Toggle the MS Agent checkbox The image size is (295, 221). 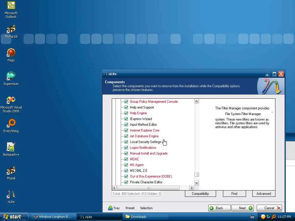[x=126, y=165]
